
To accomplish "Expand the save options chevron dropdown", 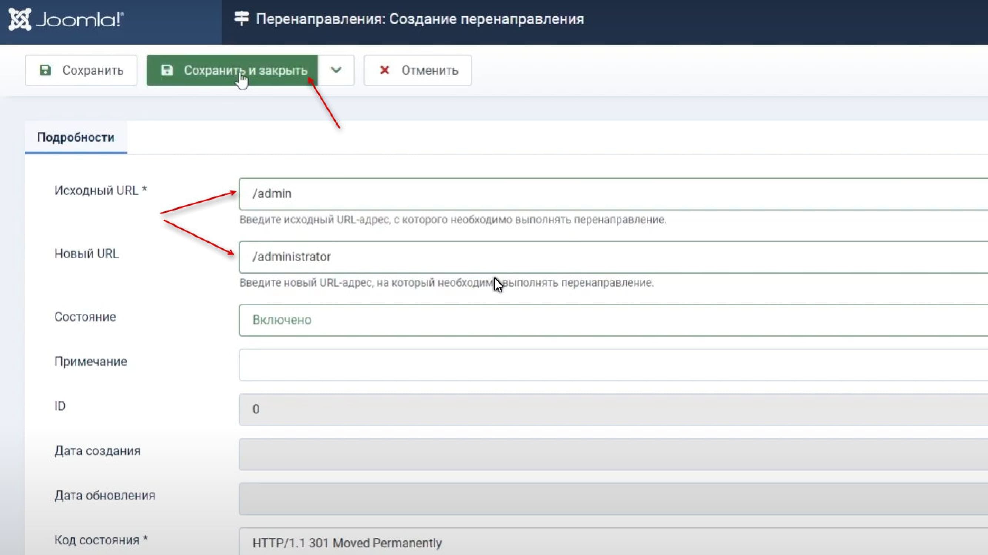I will click(x=336, y=70).
